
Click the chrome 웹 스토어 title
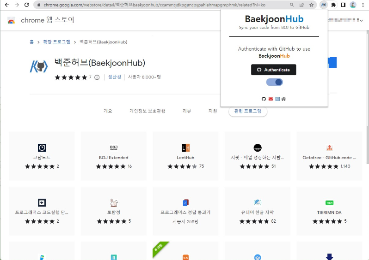tap(48, 20)
